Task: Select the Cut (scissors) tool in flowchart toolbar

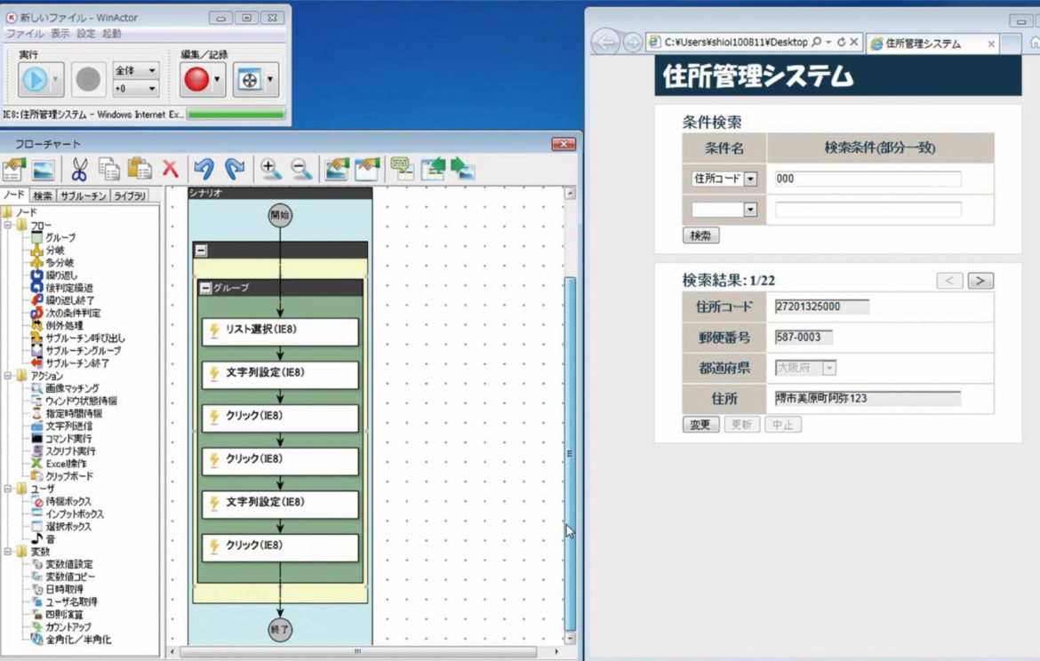Action: click(x=80, y=167)
